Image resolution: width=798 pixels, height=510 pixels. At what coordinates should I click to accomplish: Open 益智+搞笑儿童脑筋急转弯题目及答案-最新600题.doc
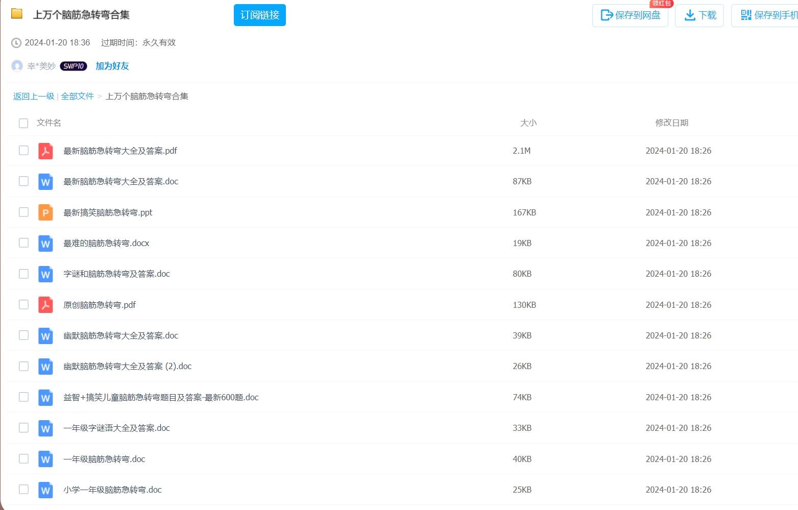(161, 397)
